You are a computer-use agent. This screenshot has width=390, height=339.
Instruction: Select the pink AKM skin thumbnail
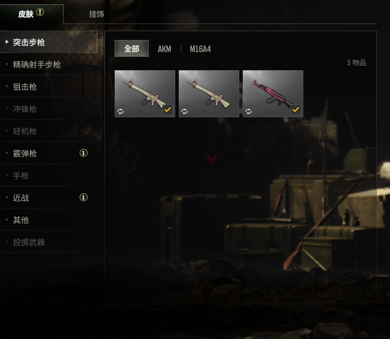pos(273,93)
